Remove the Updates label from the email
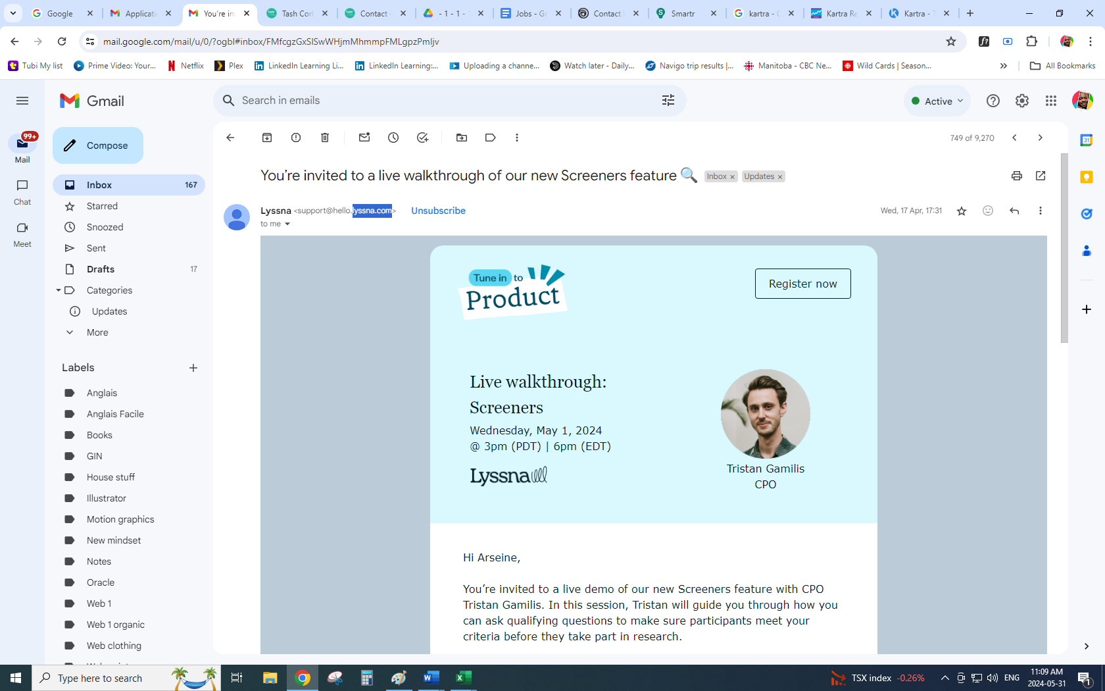The width and height of the screenshot is (1105, 691). coord(780,177)
